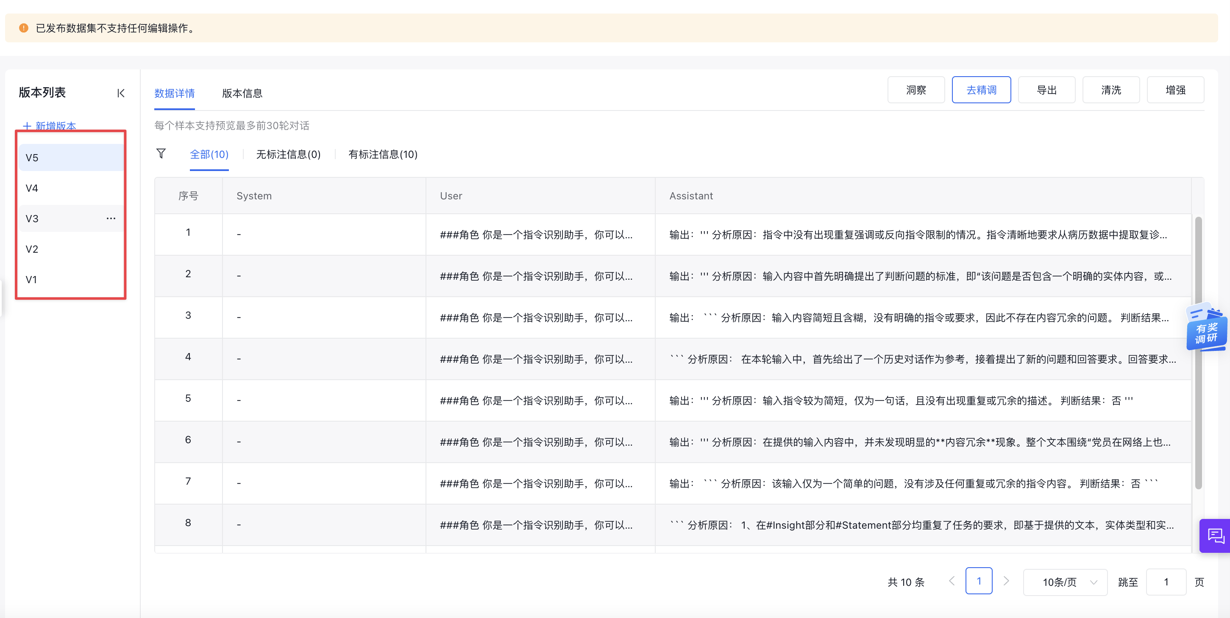The width and height of the screenshot is (1230, 618).
Task: Click the 序号 column header
Action: 188,196
